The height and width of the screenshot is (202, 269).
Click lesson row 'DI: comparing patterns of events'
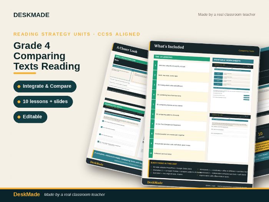point(181,115)
